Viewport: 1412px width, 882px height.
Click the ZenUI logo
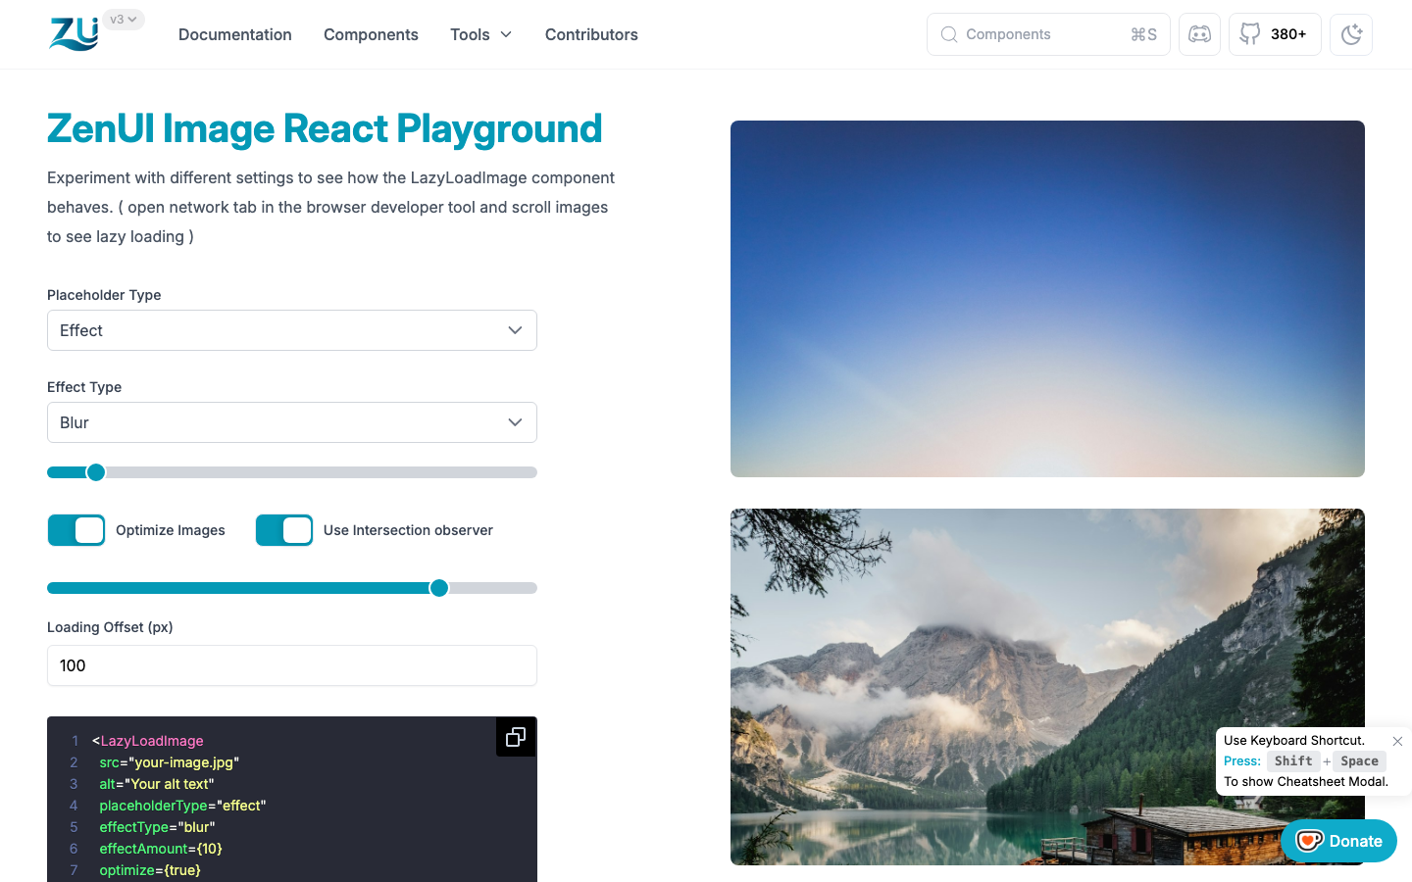click(75, 34)
